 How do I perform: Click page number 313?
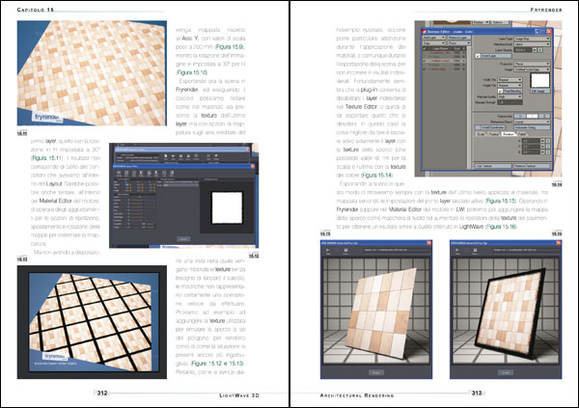477,393
